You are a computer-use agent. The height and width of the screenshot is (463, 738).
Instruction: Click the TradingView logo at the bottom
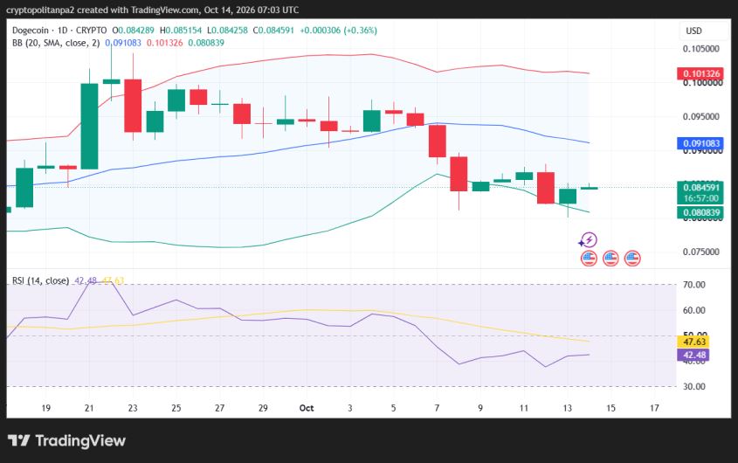[66, 441]
